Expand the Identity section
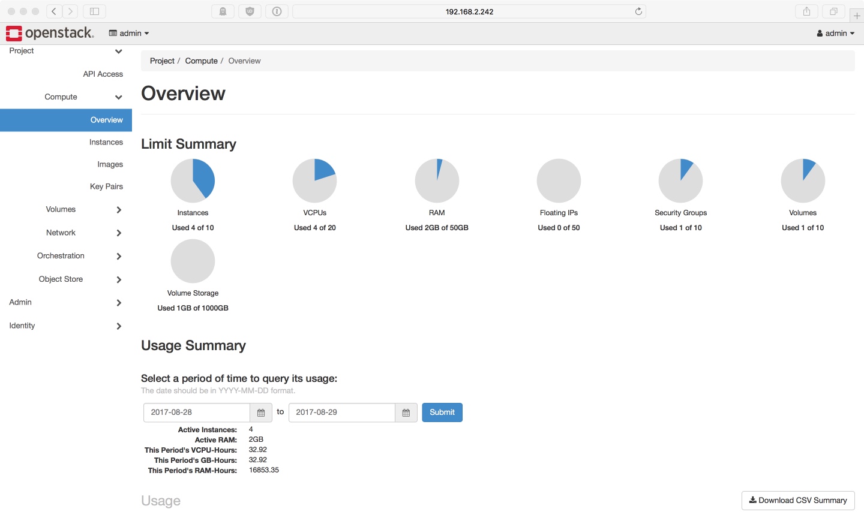The image size is (864, 512). [x=66, y=326]
